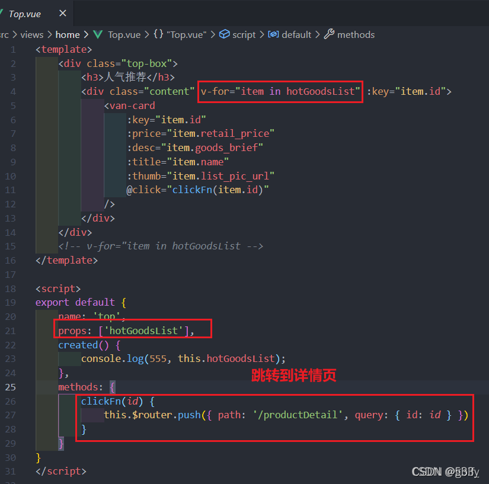Click '/productDetail' path string on line 27

(x=298, y=415)
